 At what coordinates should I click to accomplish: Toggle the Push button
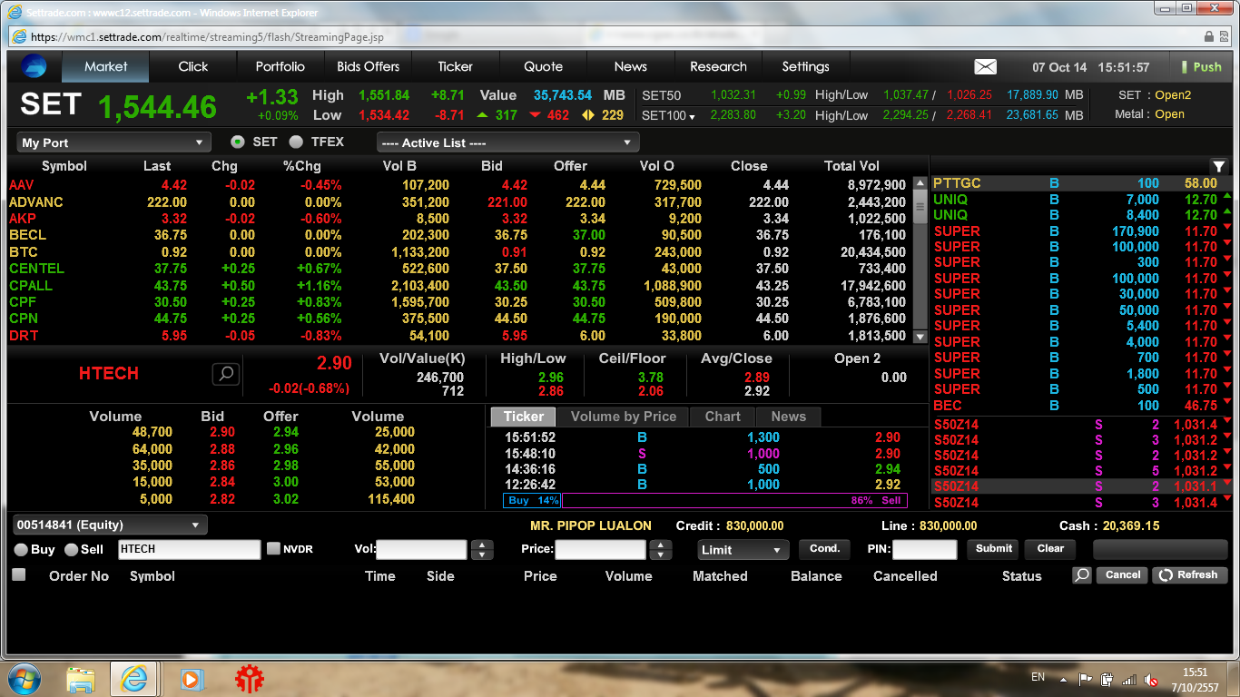(1200, 66)
